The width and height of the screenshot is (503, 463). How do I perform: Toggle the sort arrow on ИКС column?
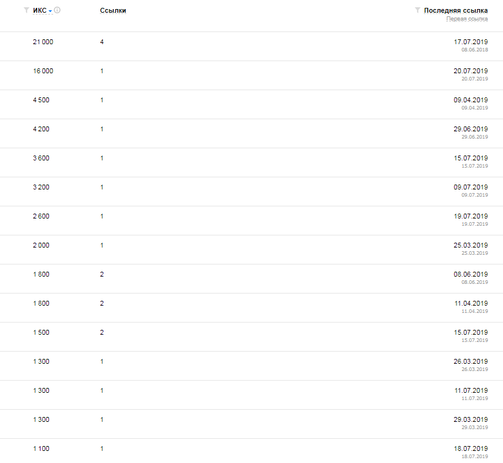[50, 11]
